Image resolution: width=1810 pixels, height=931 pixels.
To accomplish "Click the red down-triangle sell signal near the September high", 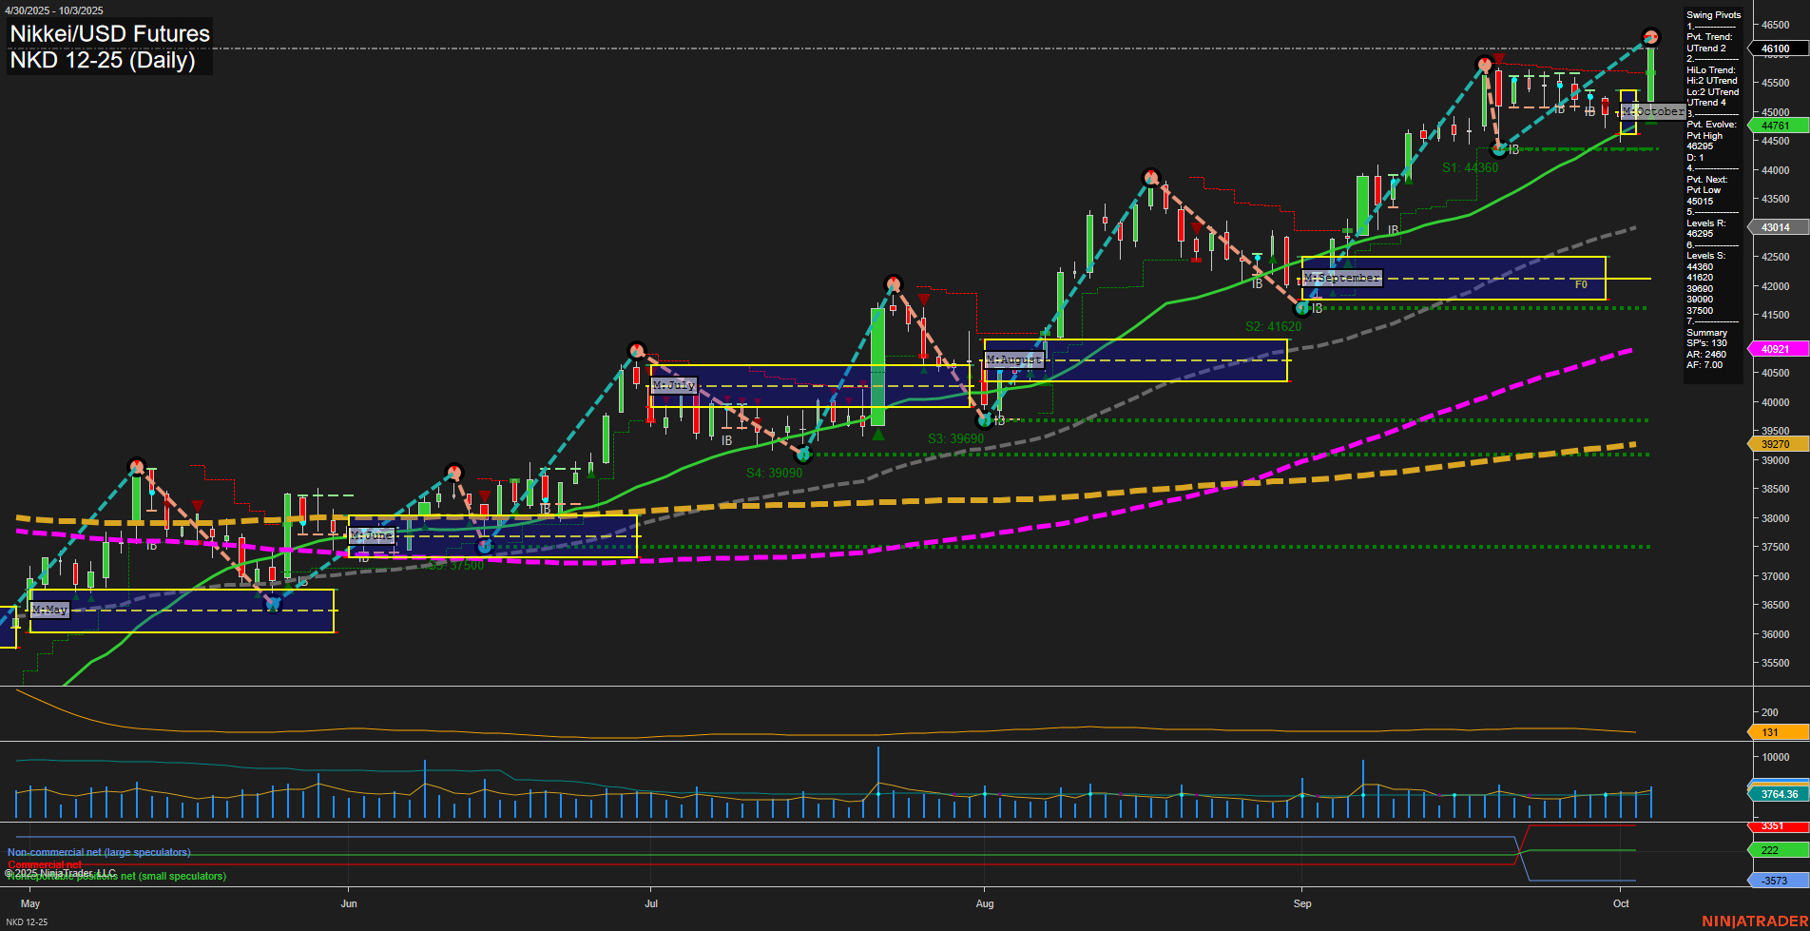I will pyautogui.click(x=1499, y=59).
